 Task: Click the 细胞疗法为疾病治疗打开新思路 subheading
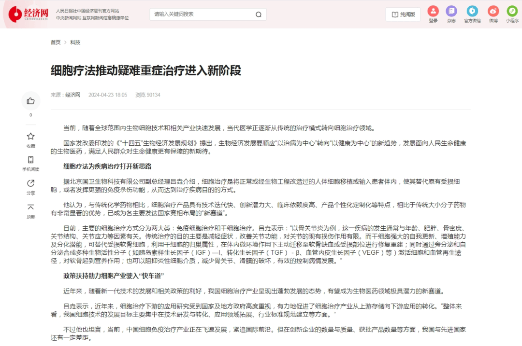[x=107, y=166]
